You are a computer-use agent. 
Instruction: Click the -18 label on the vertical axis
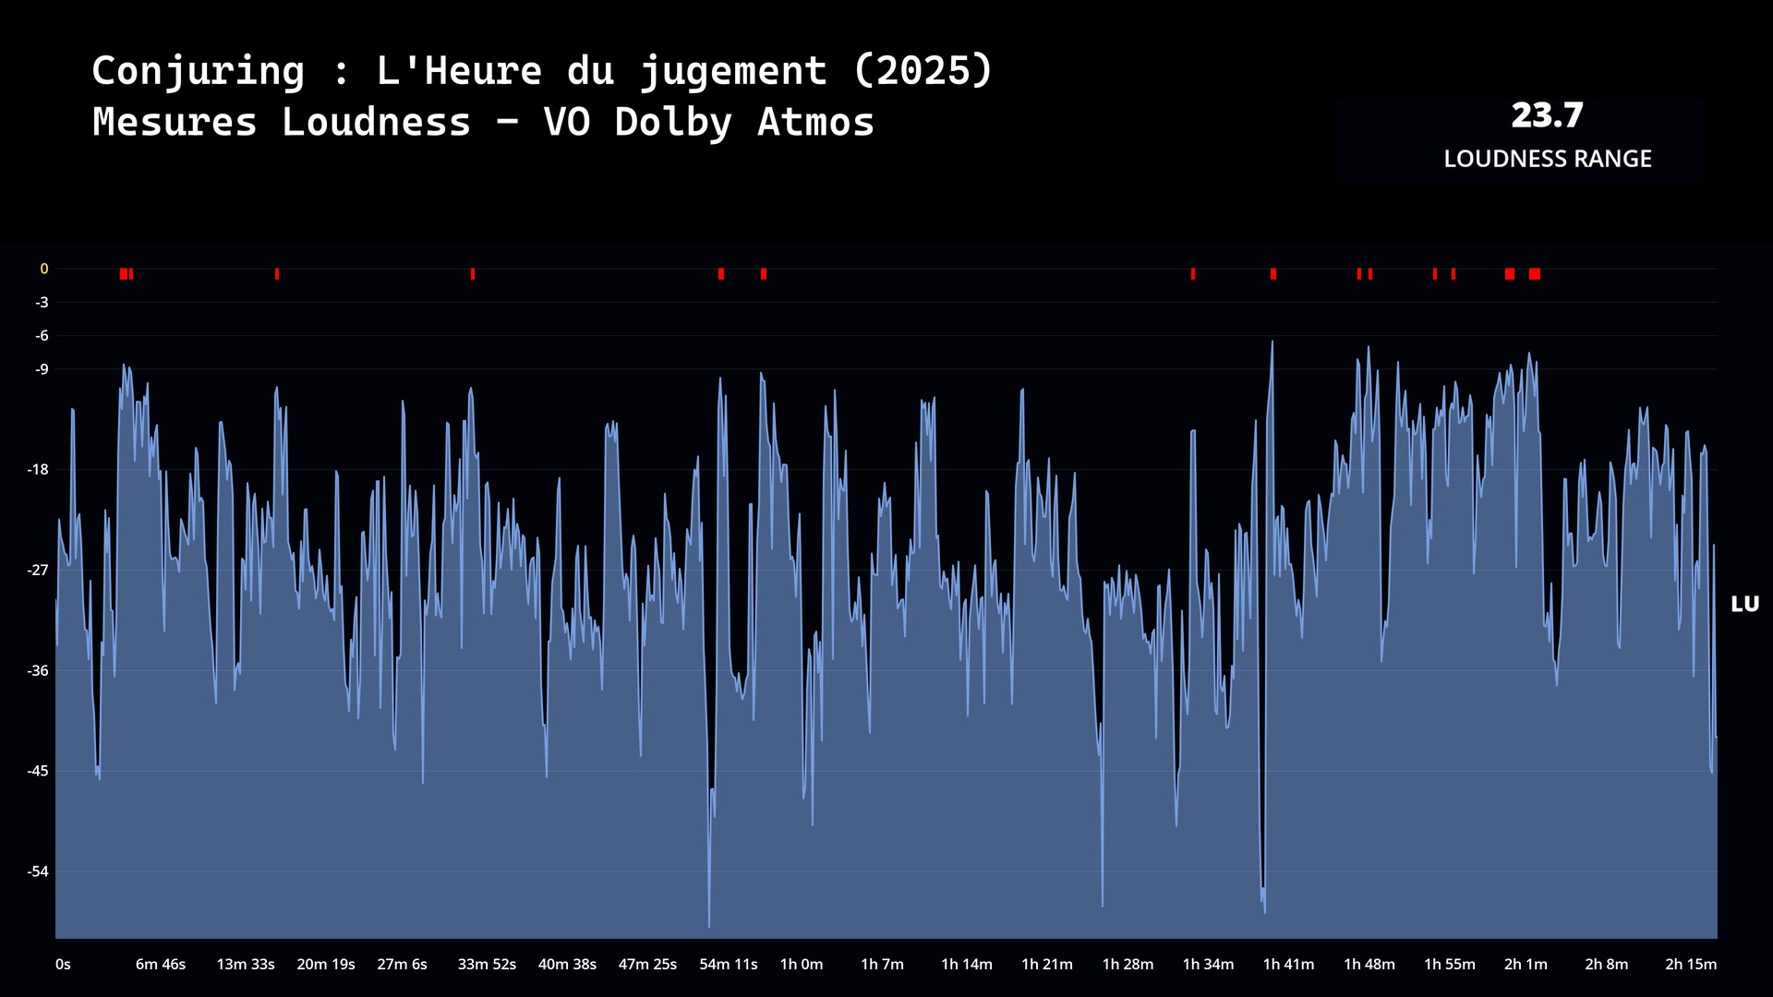(38, 470)
